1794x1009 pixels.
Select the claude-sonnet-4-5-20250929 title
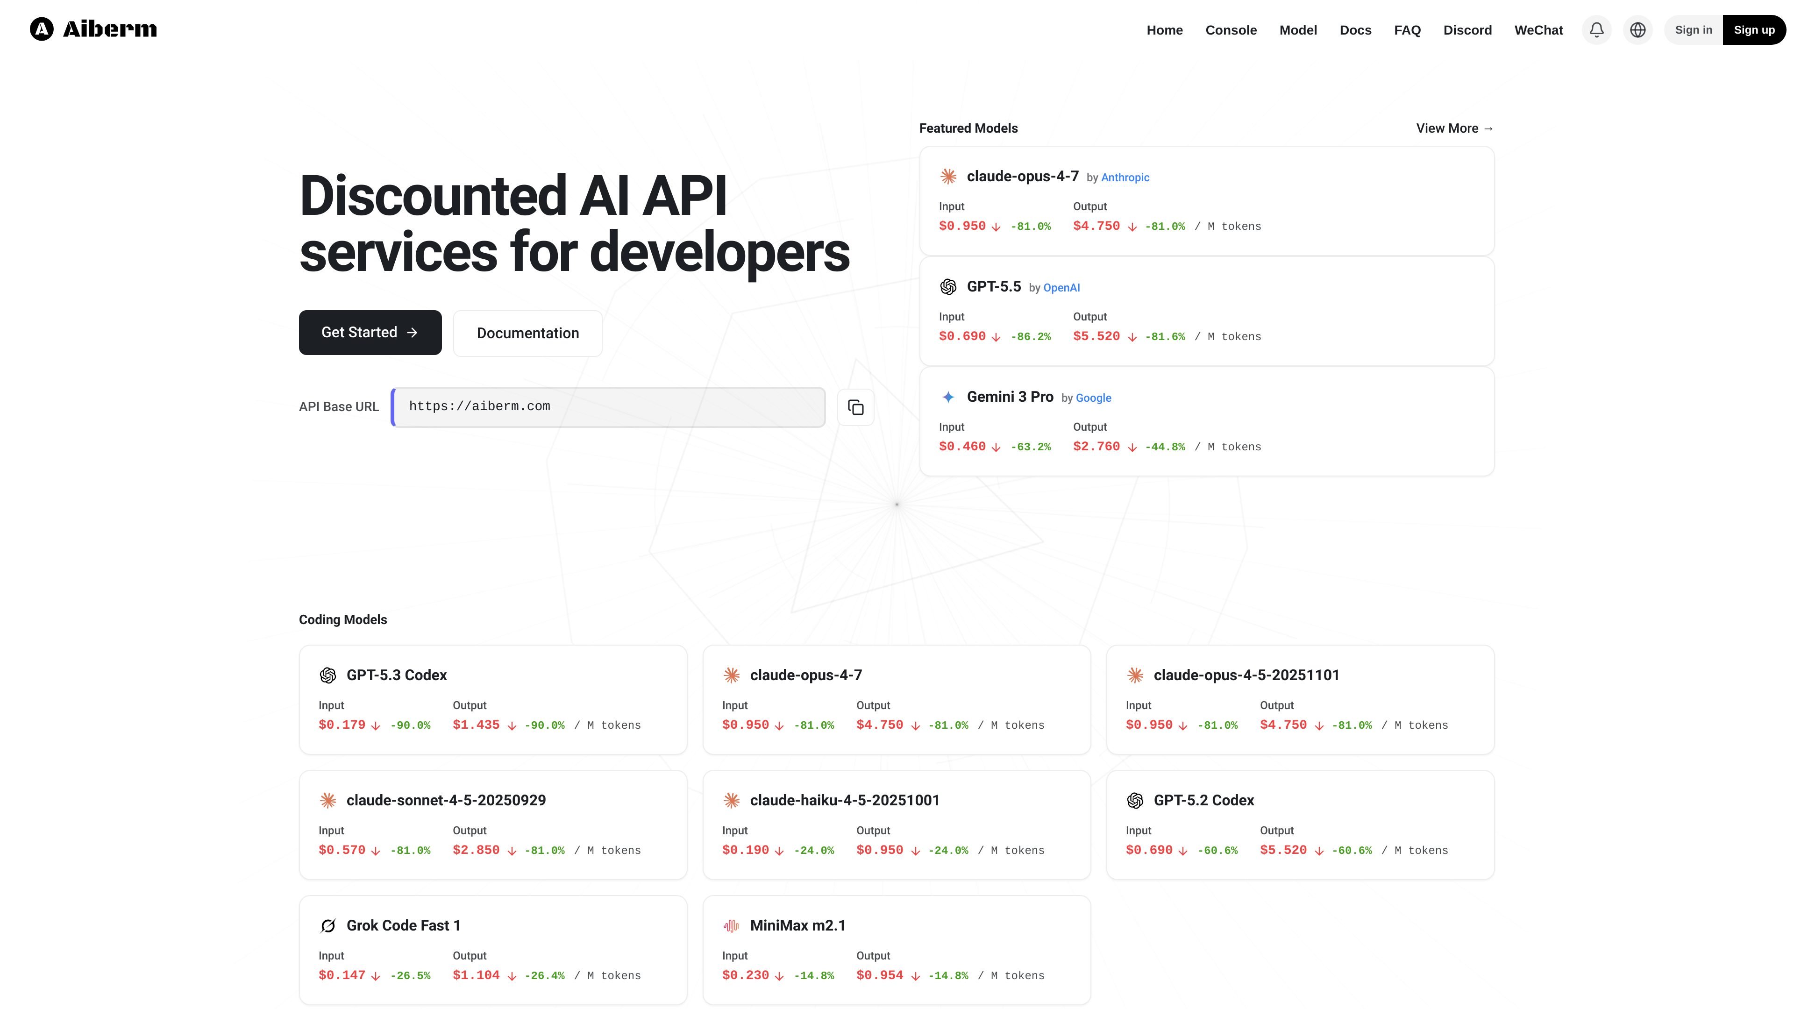[x=446, y=801]
